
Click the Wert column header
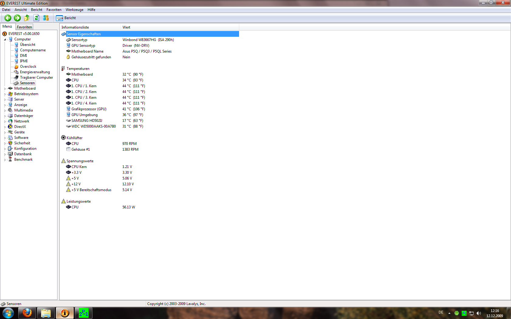[180, 27]
